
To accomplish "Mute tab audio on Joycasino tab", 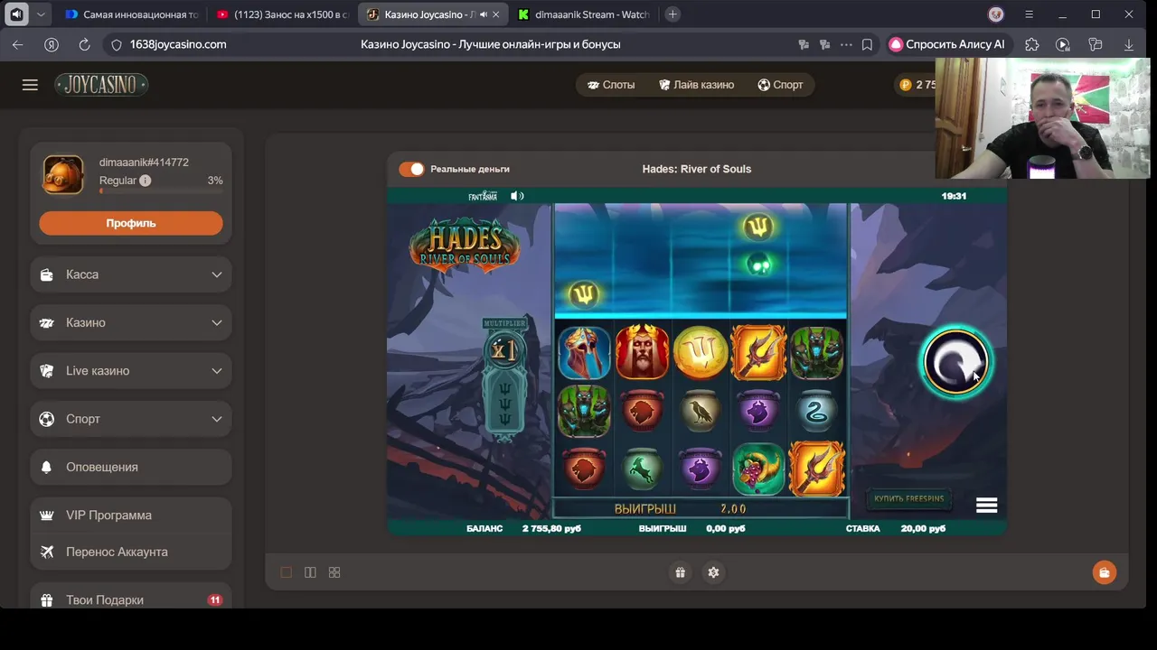I will 484,14.
